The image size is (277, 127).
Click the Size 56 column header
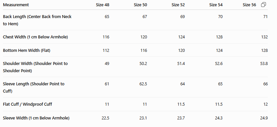coord(249,5)
